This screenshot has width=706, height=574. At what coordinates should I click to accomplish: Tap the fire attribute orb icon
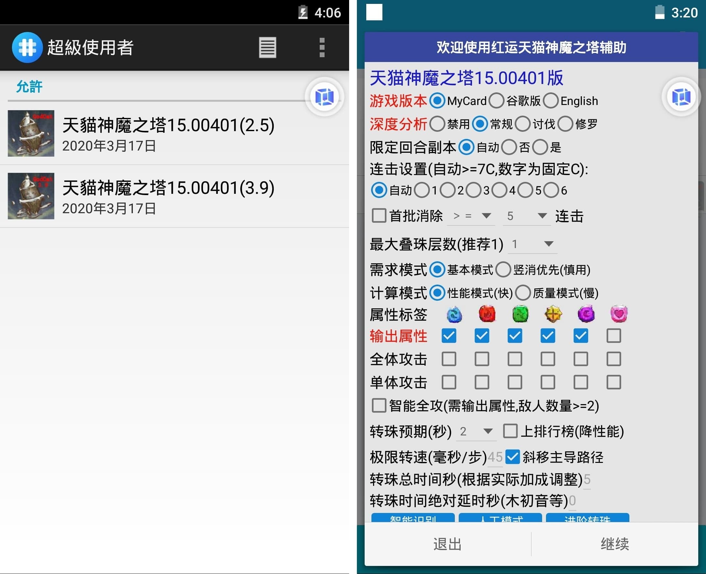click(487, 314)
